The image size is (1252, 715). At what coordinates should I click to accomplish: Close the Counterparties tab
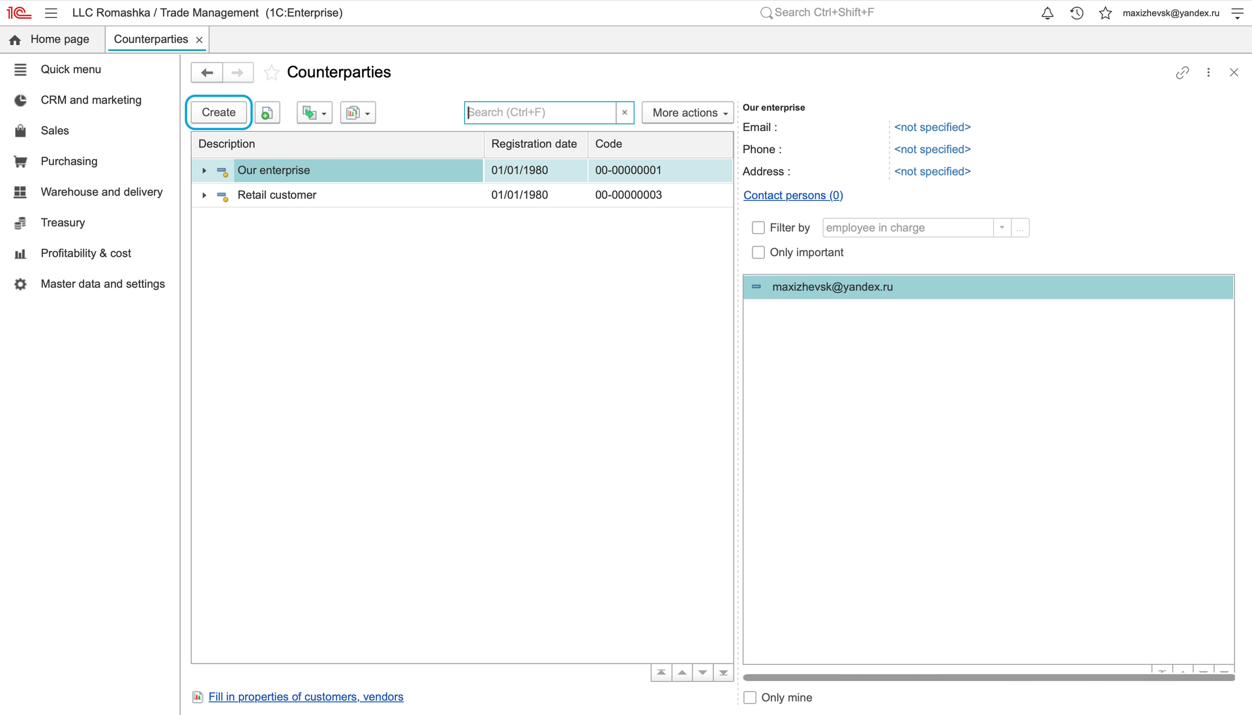coord(200,40)
